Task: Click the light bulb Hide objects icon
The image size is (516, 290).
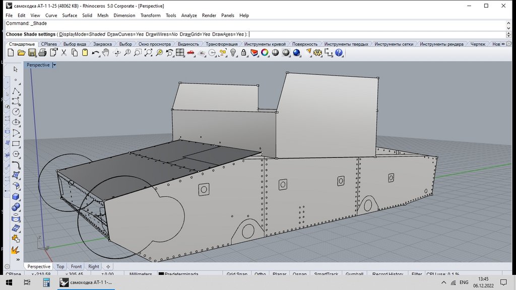Action: click(x=233, y=52)
